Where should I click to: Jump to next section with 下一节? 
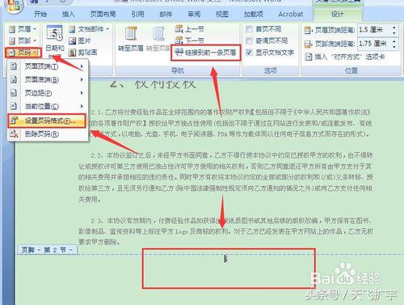point(190,40)
